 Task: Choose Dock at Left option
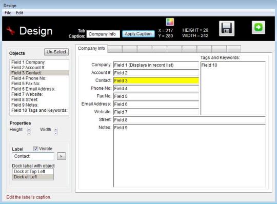(x=33, y=177)
